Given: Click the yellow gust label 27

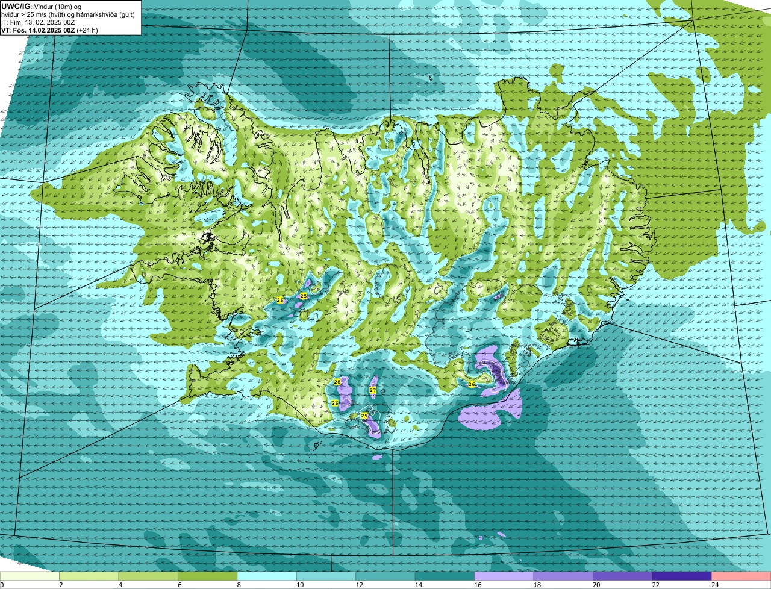Looking at the screenshot, I should click(373, 390).
